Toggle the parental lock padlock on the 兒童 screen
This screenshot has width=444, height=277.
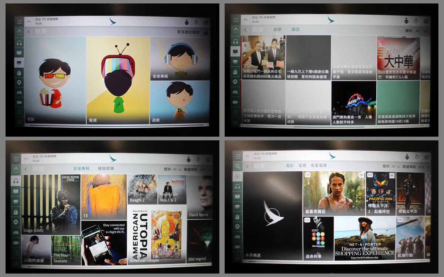click(x=205, y=33)
